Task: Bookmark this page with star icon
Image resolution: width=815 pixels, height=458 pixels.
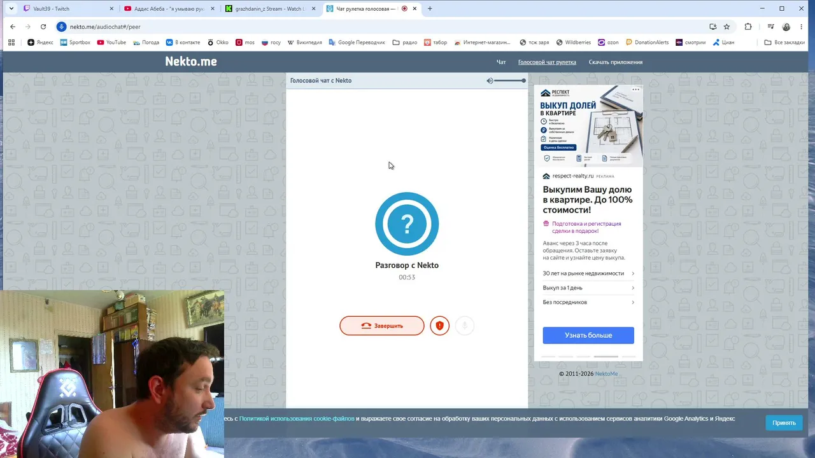Action: pos(726,27)
